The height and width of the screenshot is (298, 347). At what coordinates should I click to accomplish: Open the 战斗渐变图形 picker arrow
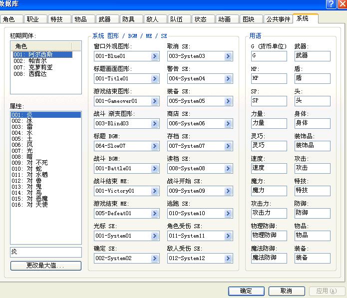coord(155,123)
